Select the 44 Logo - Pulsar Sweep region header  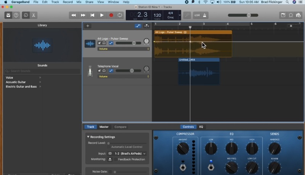(x=193, y=32)
